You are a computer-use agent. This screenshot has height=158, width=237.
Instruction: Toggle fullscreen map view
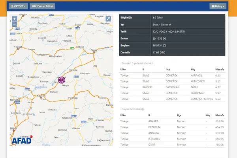108,18
